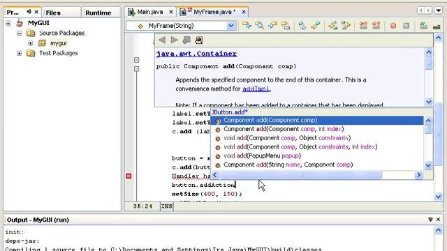Follow the addImpl link in Javadoc
Viewport: 447px width, 251px height.
[256, 89]
